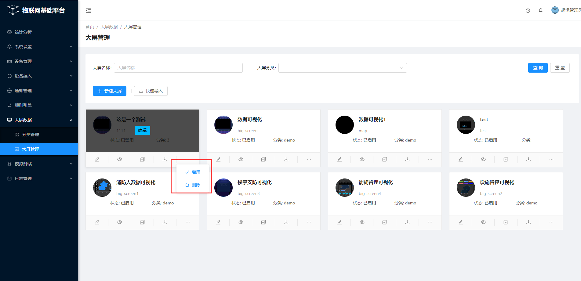Click the 查询 search button
Screen dimensions: 581x281
click(x=538, y=68)
